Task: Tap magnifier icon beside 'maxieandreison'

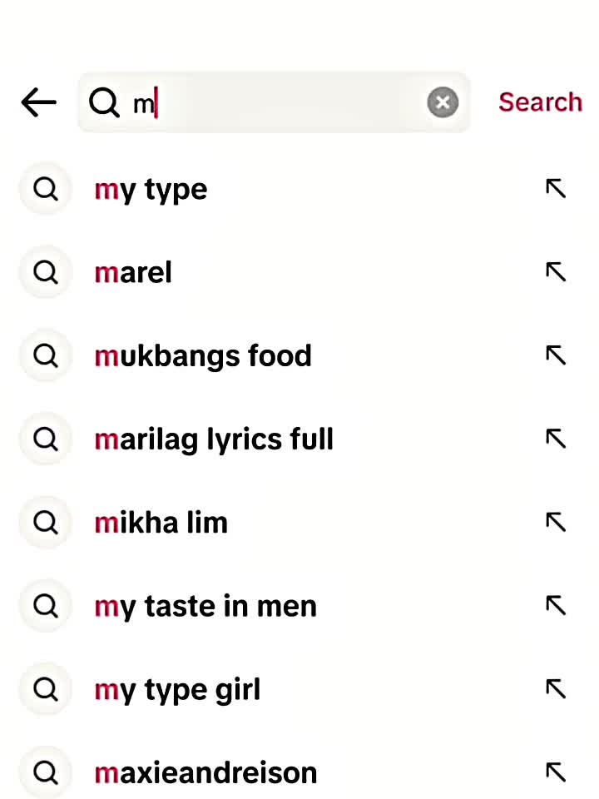Action: tap(45, 772)
